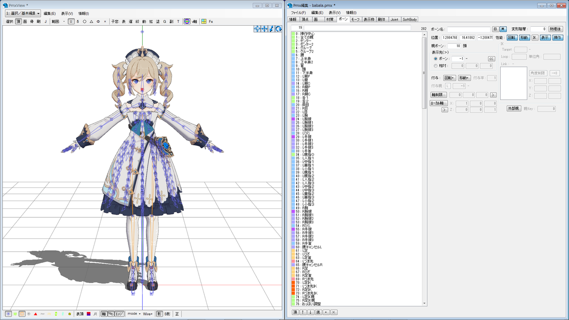Move selected bone down one row
This screenshot has height=320, width=569.
click(311, 312)
